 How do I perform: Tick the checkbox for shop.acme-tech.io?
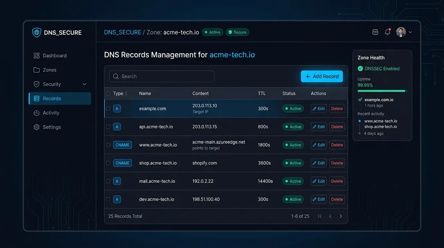pyautogui.click(x=108, y=163)
